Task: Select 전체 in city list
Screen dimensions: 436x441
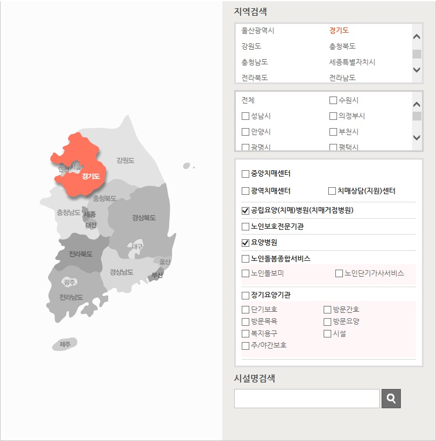Action: click(248, 100)
